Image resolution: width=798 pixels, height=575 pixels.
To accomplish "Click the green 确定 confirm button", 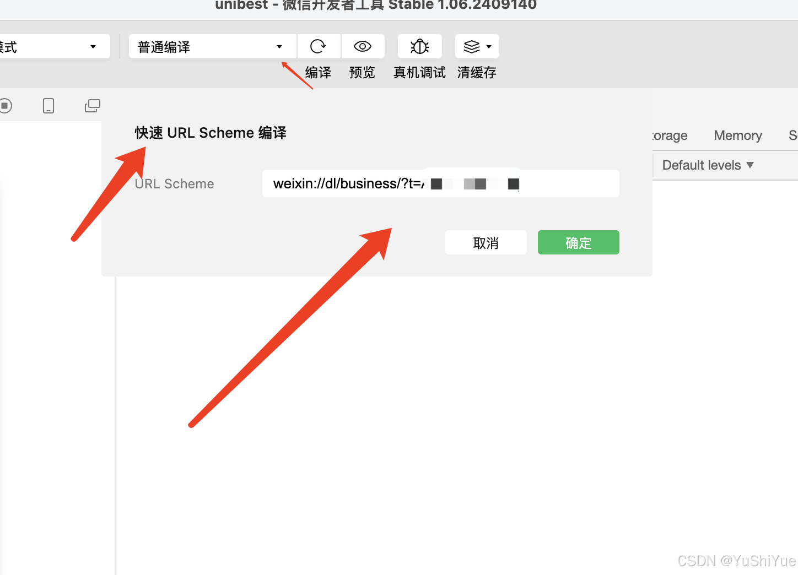I will pos(579,242).
